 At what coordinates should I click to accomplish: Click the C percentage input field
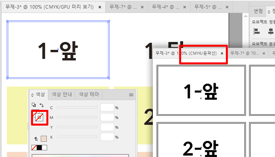pyautogui.click(x=107, y=108)
